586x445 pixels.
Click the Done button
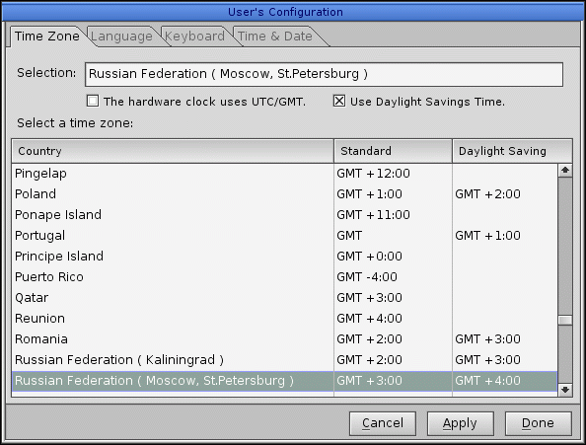(539, 423)
